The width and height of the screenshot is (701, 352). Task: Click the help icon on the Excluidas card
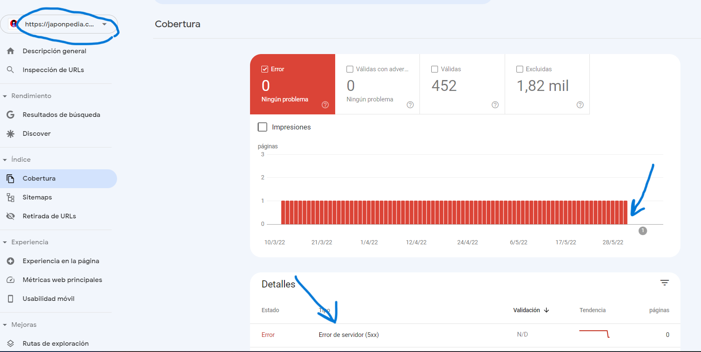click(580, 105)
